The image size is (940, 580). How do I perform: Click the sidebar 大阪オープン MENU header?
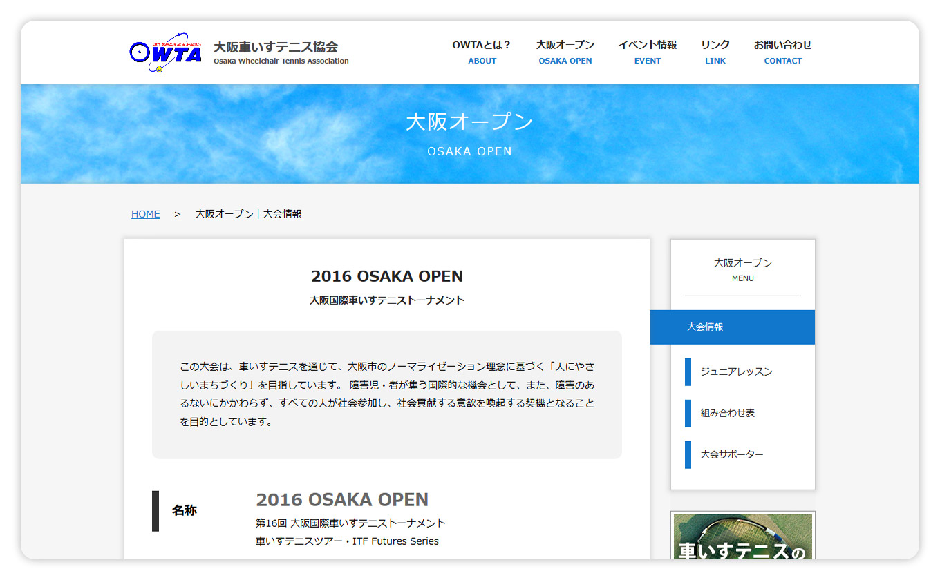point(742,269)
